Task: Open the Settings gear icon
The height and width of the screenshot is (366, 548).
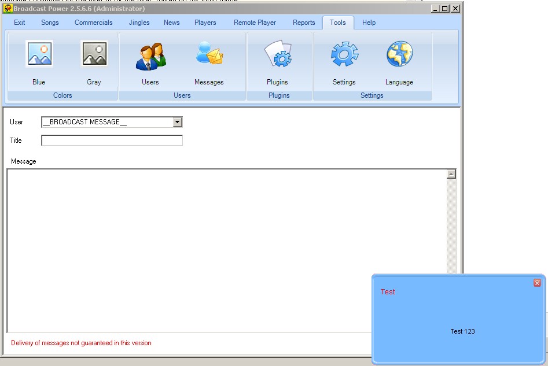Action: tap(344, 54)
